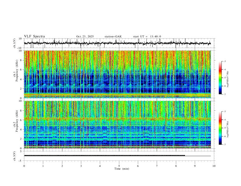
Task: Click time axis tick label "1"
Action: (43, 166)
